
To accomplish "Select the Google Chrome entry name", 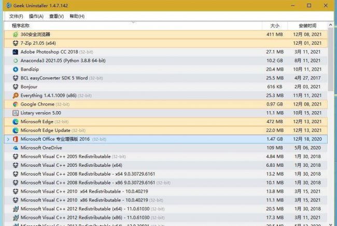I will 37,104.
